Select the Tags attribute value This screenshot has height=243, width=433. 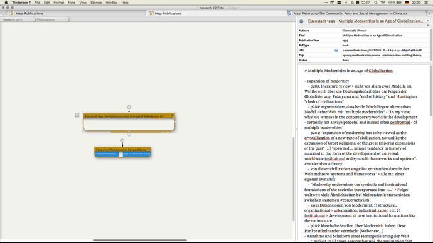tap(382, 55)
